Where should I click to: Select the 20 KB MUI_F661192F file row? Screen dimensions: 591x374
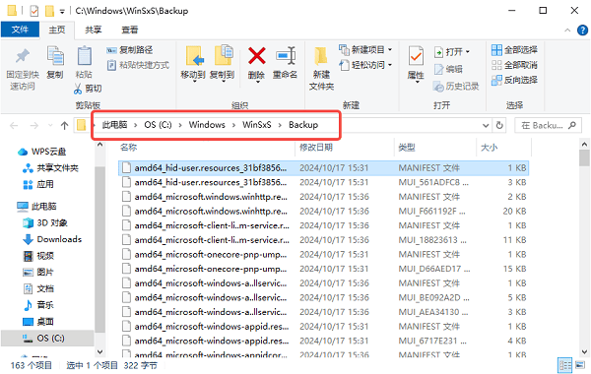[324, 212]
